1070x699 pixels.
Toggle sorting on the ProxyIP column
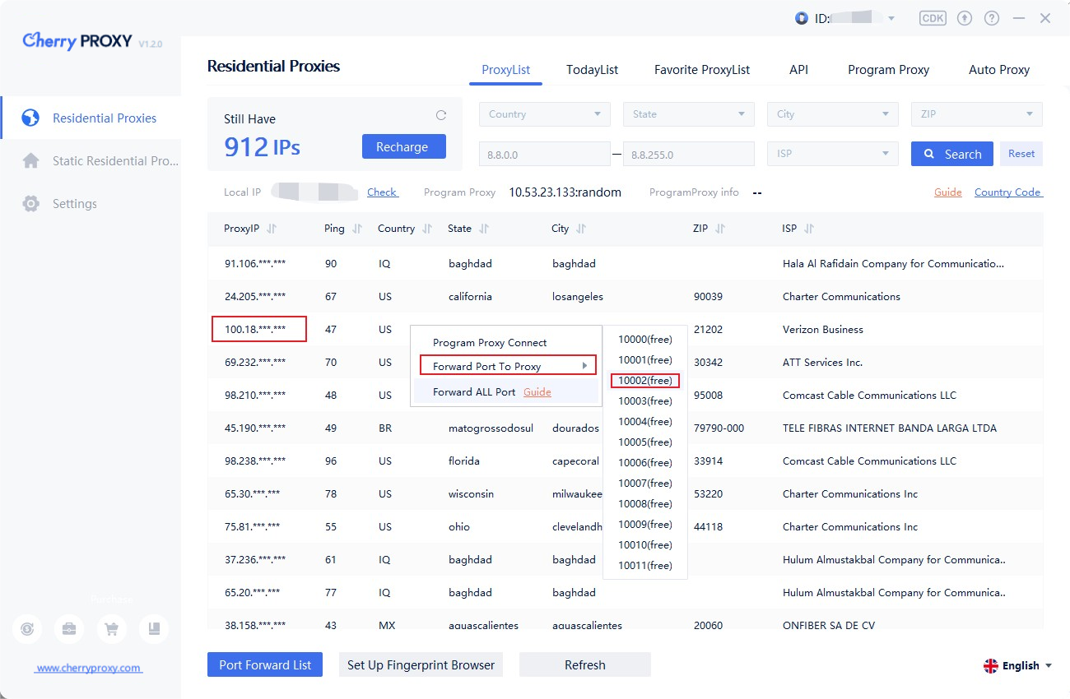(x=272, y=229)
